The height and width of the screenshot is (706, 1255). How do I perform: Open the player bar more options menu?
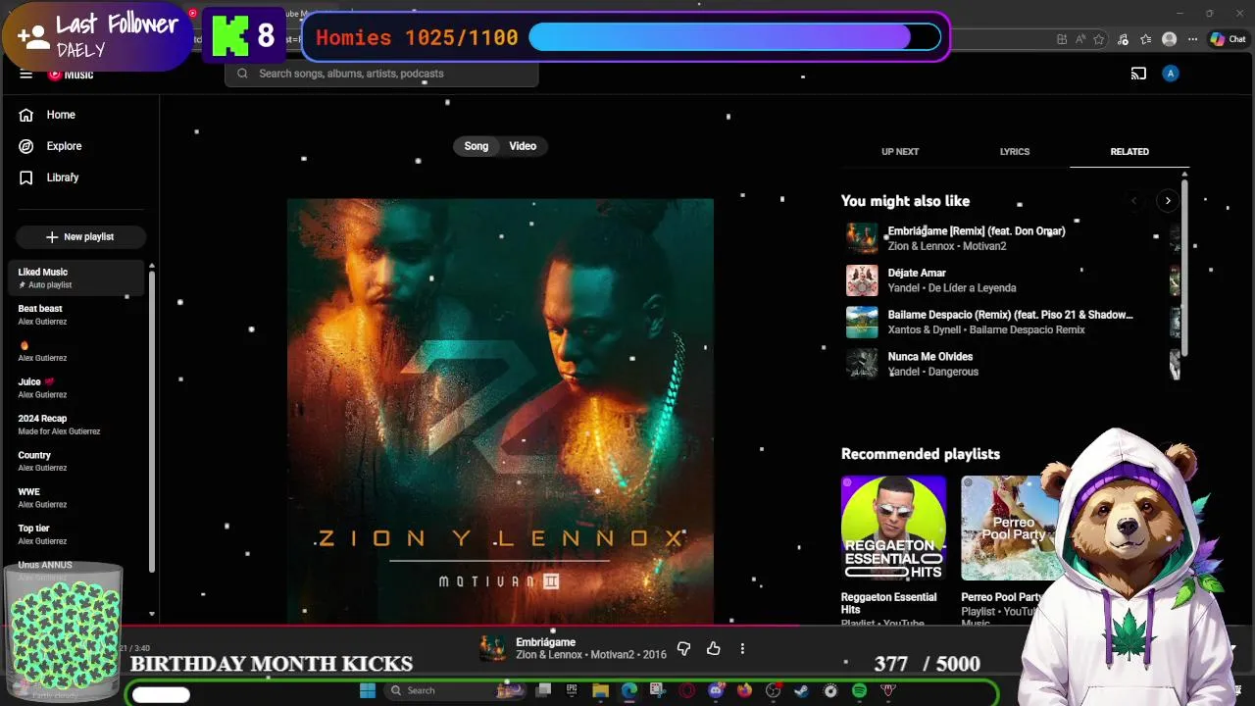pyautogui.click(x=742, y=649)
